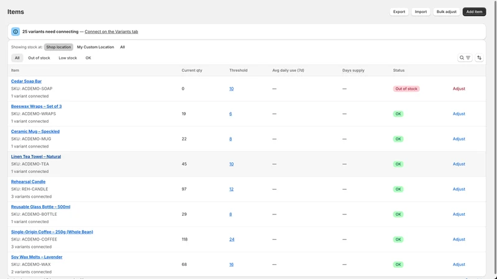The image size is (497, 279).
Task: Adjust stock for Soy Wax Melts
Action: point(459,265)
